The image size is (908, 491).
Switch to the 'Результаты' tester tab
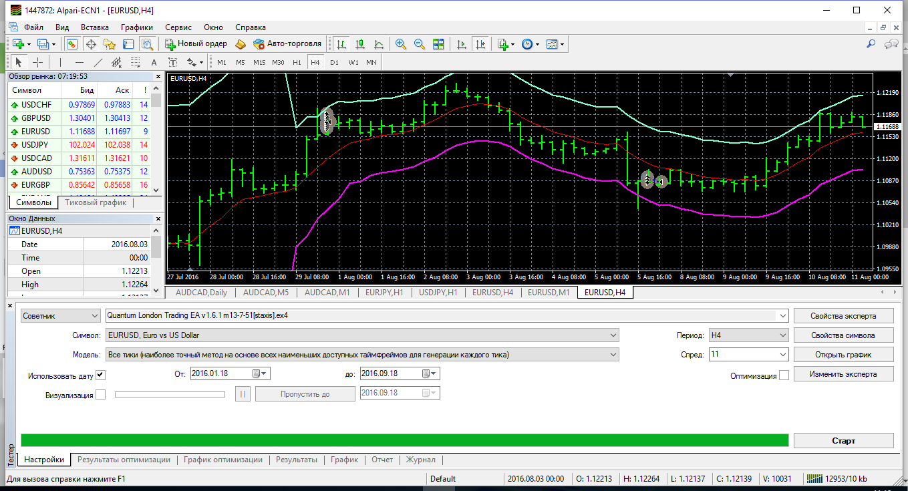pos(297,460)
